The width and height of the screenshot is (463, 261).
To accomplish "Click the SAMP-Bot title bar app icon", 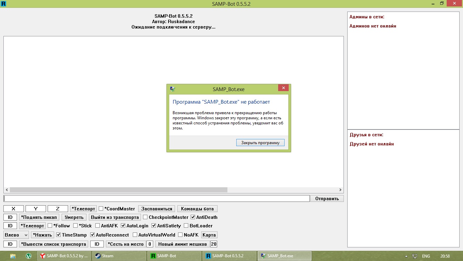I will point(3,4).
